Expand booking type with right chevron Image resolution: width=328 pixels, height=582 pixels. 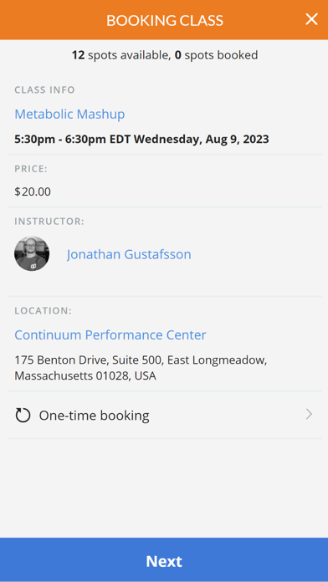pos(309,415)
